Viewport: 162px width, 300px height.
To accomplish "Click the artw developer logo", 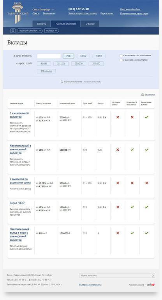I will pyautogui.click(x=151, y=284).
